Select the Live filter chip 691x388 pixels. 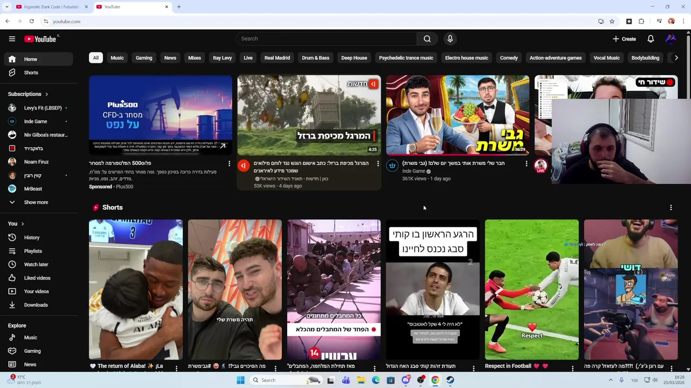(x=248, y=58)
